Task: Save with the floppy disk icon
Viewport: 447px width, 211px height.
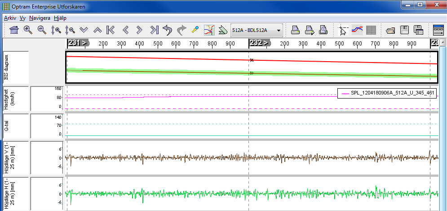Action: pos(405,30)
